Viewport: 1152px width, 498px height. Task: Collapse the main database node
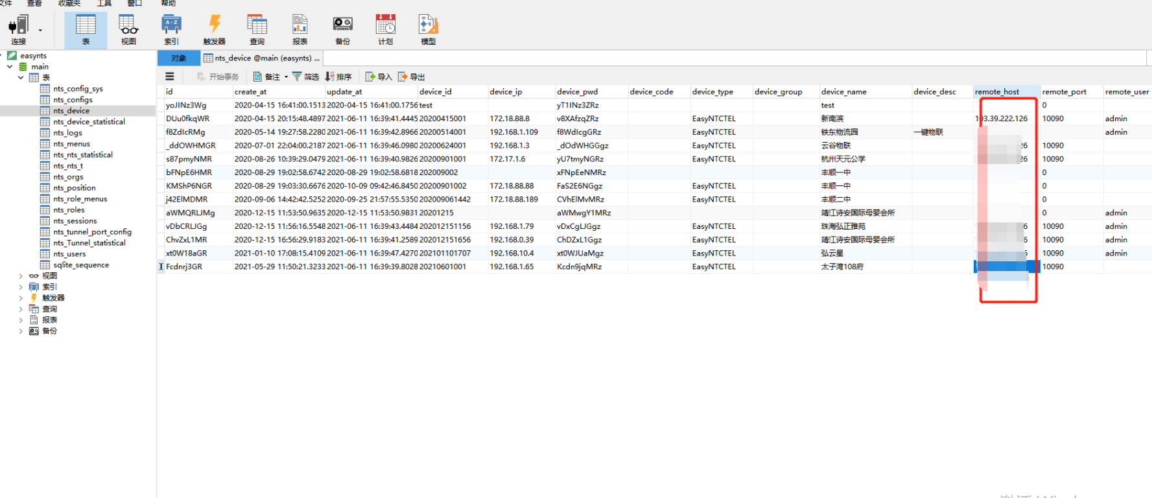10,66
